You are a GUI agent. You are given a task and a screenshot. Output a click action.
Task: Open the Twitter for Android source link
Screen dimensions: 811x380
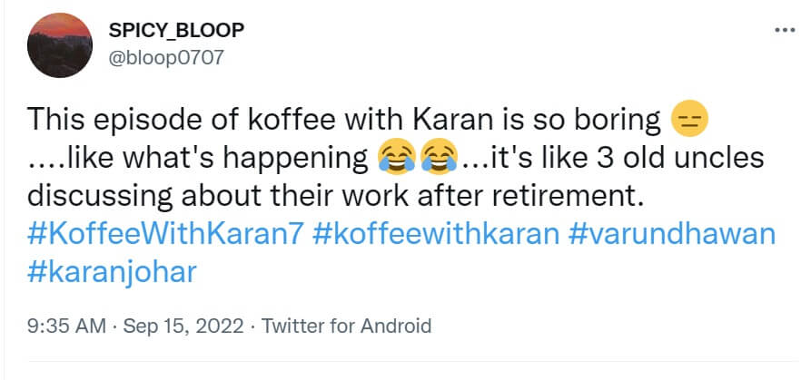pos(346,326)
